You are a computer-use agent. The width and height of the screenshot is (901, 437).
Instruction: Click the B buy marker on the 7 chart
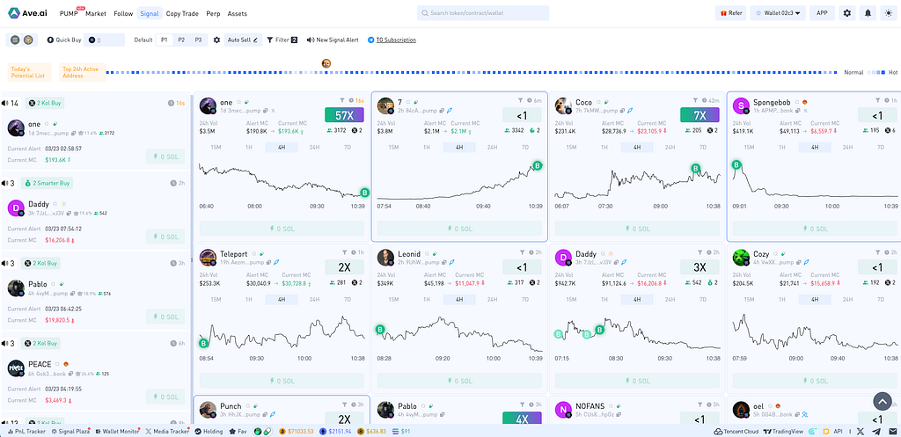click(538, 166)
